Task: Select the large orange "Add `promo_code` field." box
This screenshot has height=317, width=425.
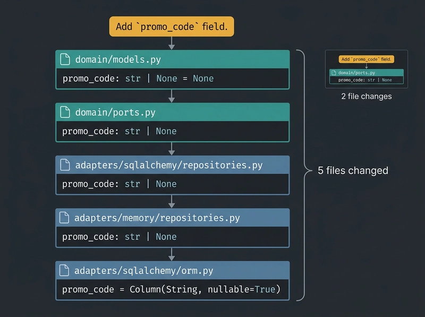Action: tap(172, 27)
